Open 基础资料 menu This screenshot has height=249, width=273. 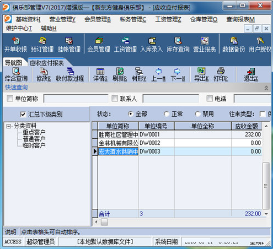click(28, 19)
